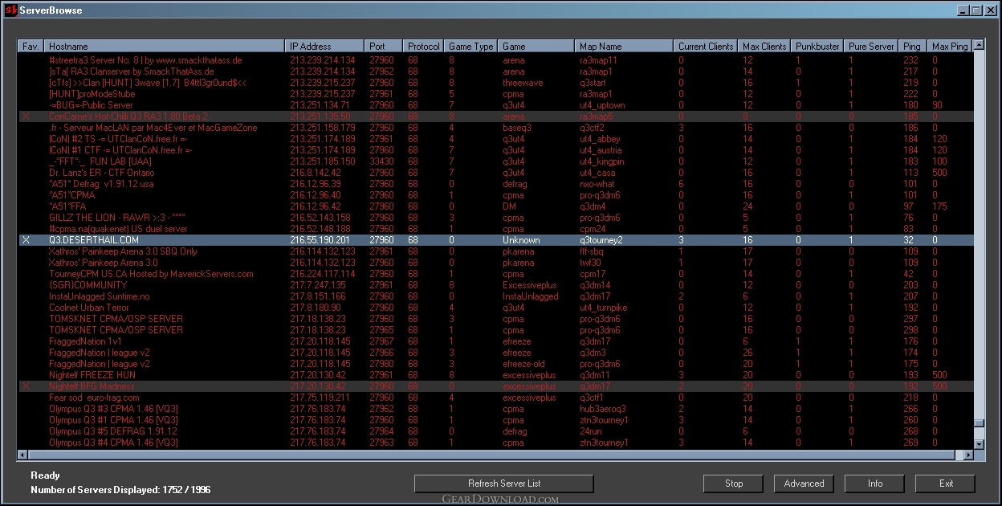Select Xathros' Painkeep Arena 3.0 SBQ Only
This screenshot has height=506, width=1002.
[x=495, y=251]
